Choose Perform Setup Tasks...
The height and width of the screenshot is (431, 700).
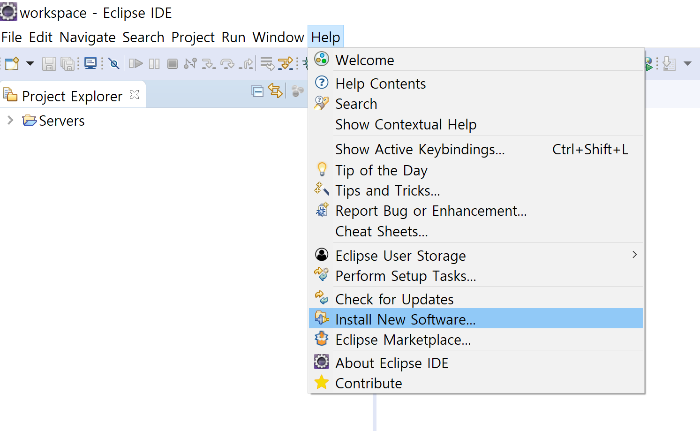(x=476, y=276)
